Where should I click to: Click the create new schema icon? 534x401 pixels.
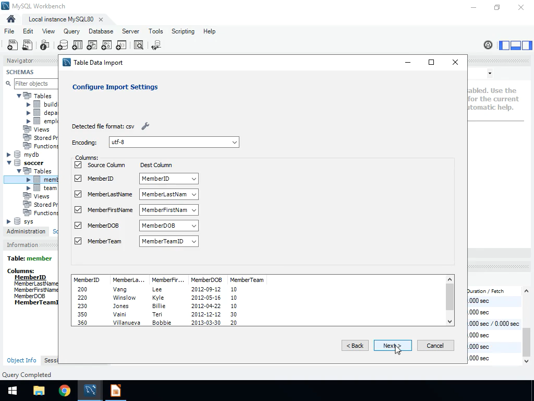63,45
